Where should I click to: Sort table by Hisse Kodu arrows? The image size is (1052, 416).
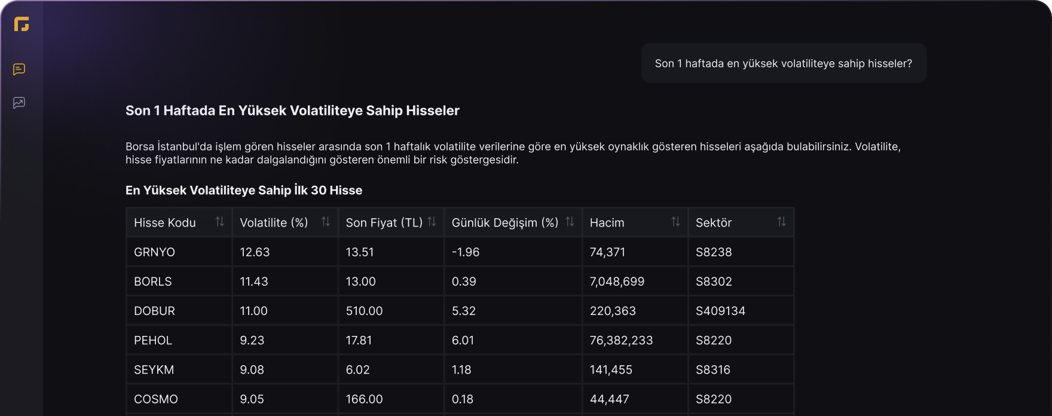tap(220, 222)
